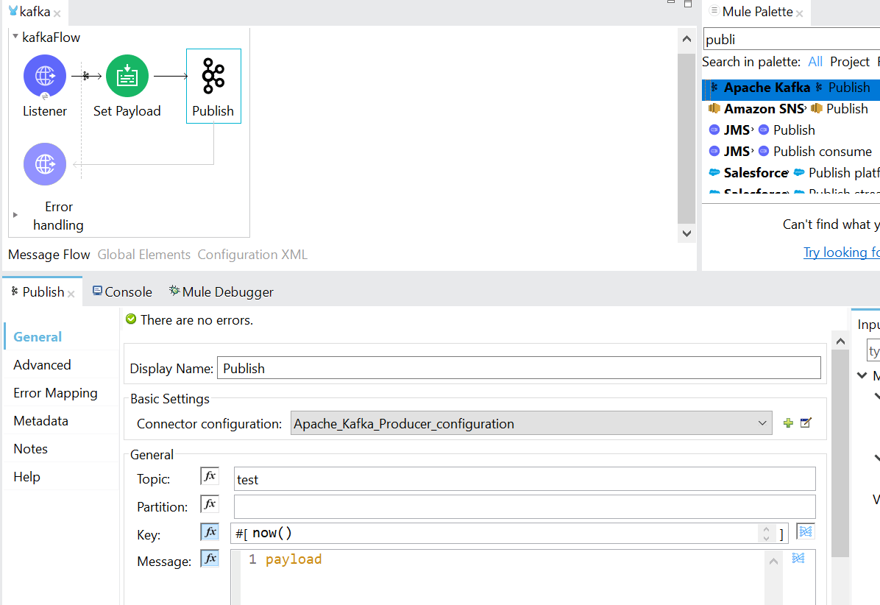Toggle expression mode for the Partition field
This screenshot has height=605, width=880.
click(x=209, y=503)
